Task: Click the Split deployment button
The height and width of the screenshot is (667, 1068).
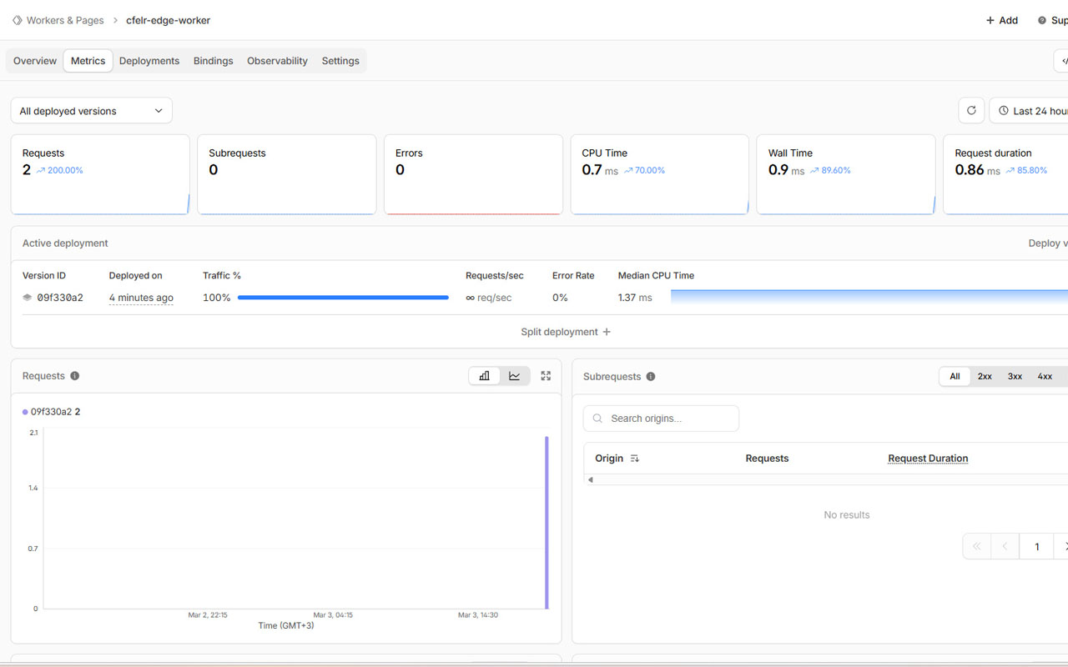Action: pyautogui.click(x=566, y=331)
